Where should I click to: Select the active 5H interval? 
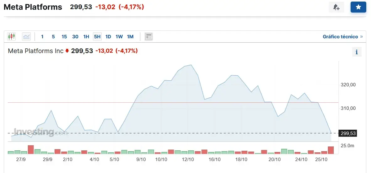[x=97, y=36]
